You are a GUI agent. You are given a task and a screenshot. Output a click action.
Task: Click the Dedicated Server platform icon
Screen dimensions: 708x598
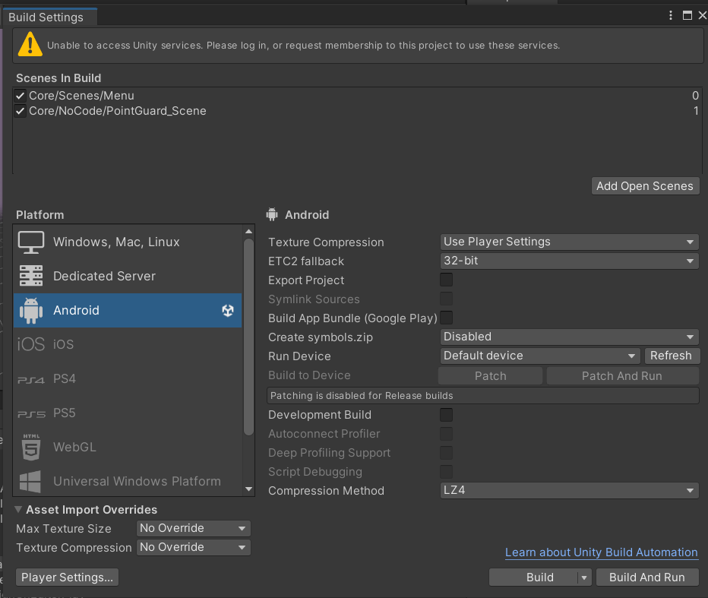[31, 276]
